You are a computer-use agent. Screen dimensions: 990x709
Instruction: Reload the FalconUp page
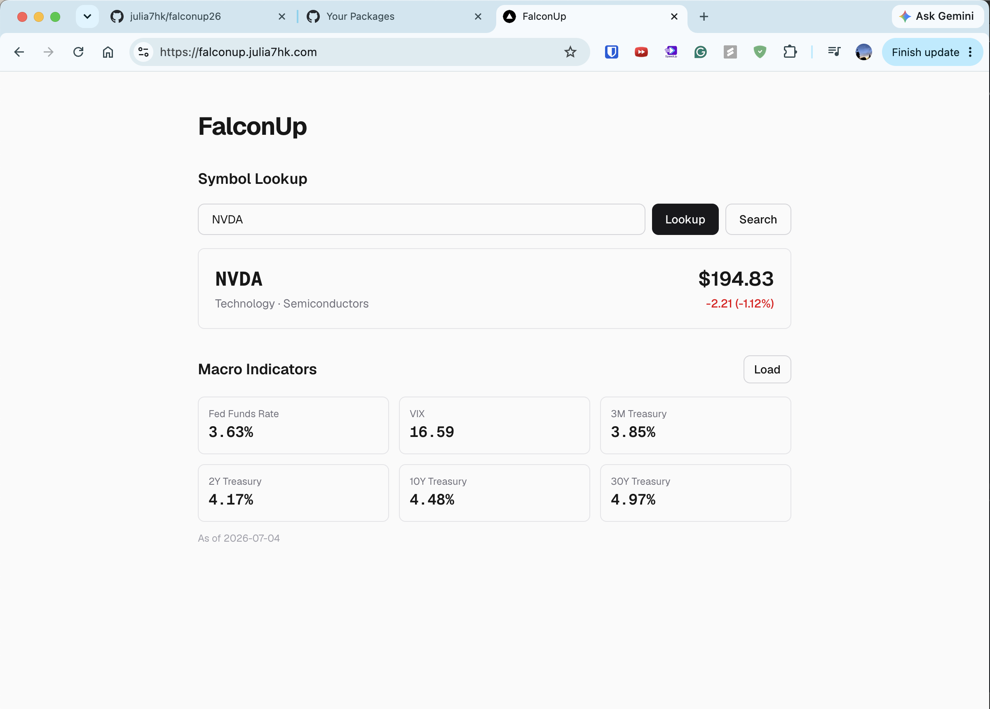(x=78, y=52)
